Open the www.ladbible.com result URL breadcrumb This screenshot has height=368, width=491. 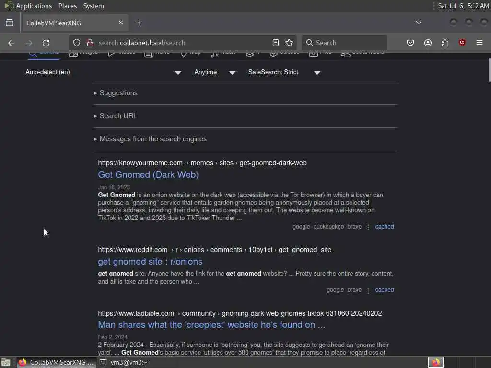(x=240, y=313)
